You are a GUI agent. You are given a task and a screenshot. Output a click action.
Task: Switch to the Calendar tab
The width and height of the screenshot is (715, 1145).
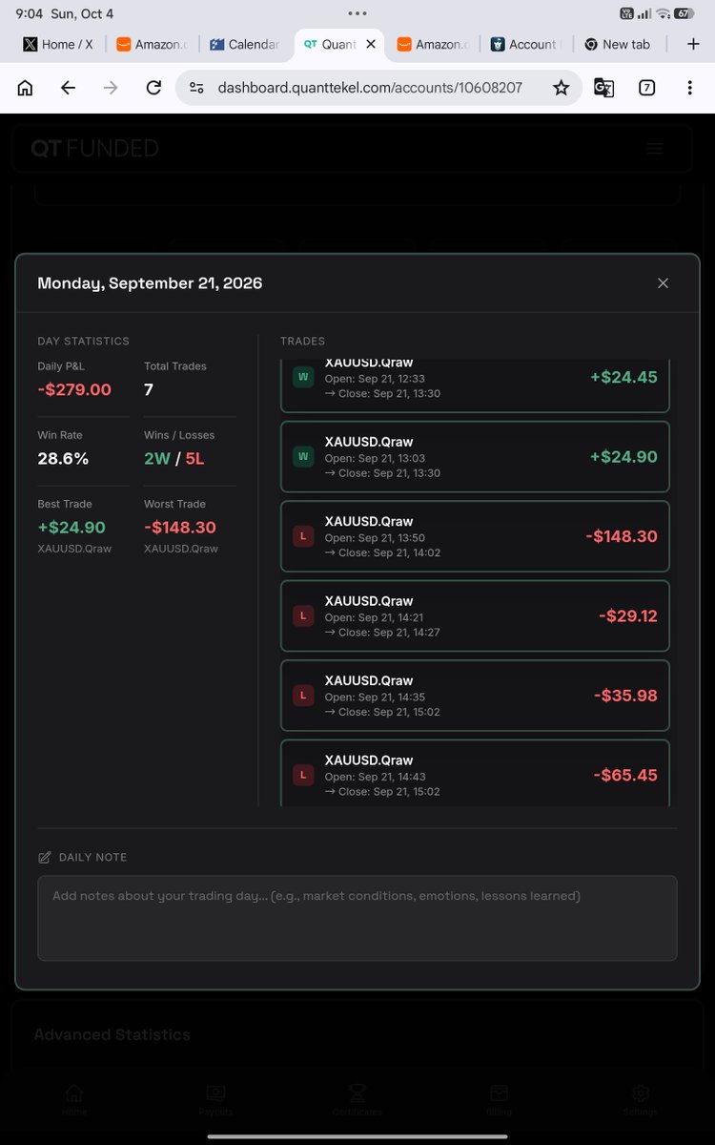[245, 44]
